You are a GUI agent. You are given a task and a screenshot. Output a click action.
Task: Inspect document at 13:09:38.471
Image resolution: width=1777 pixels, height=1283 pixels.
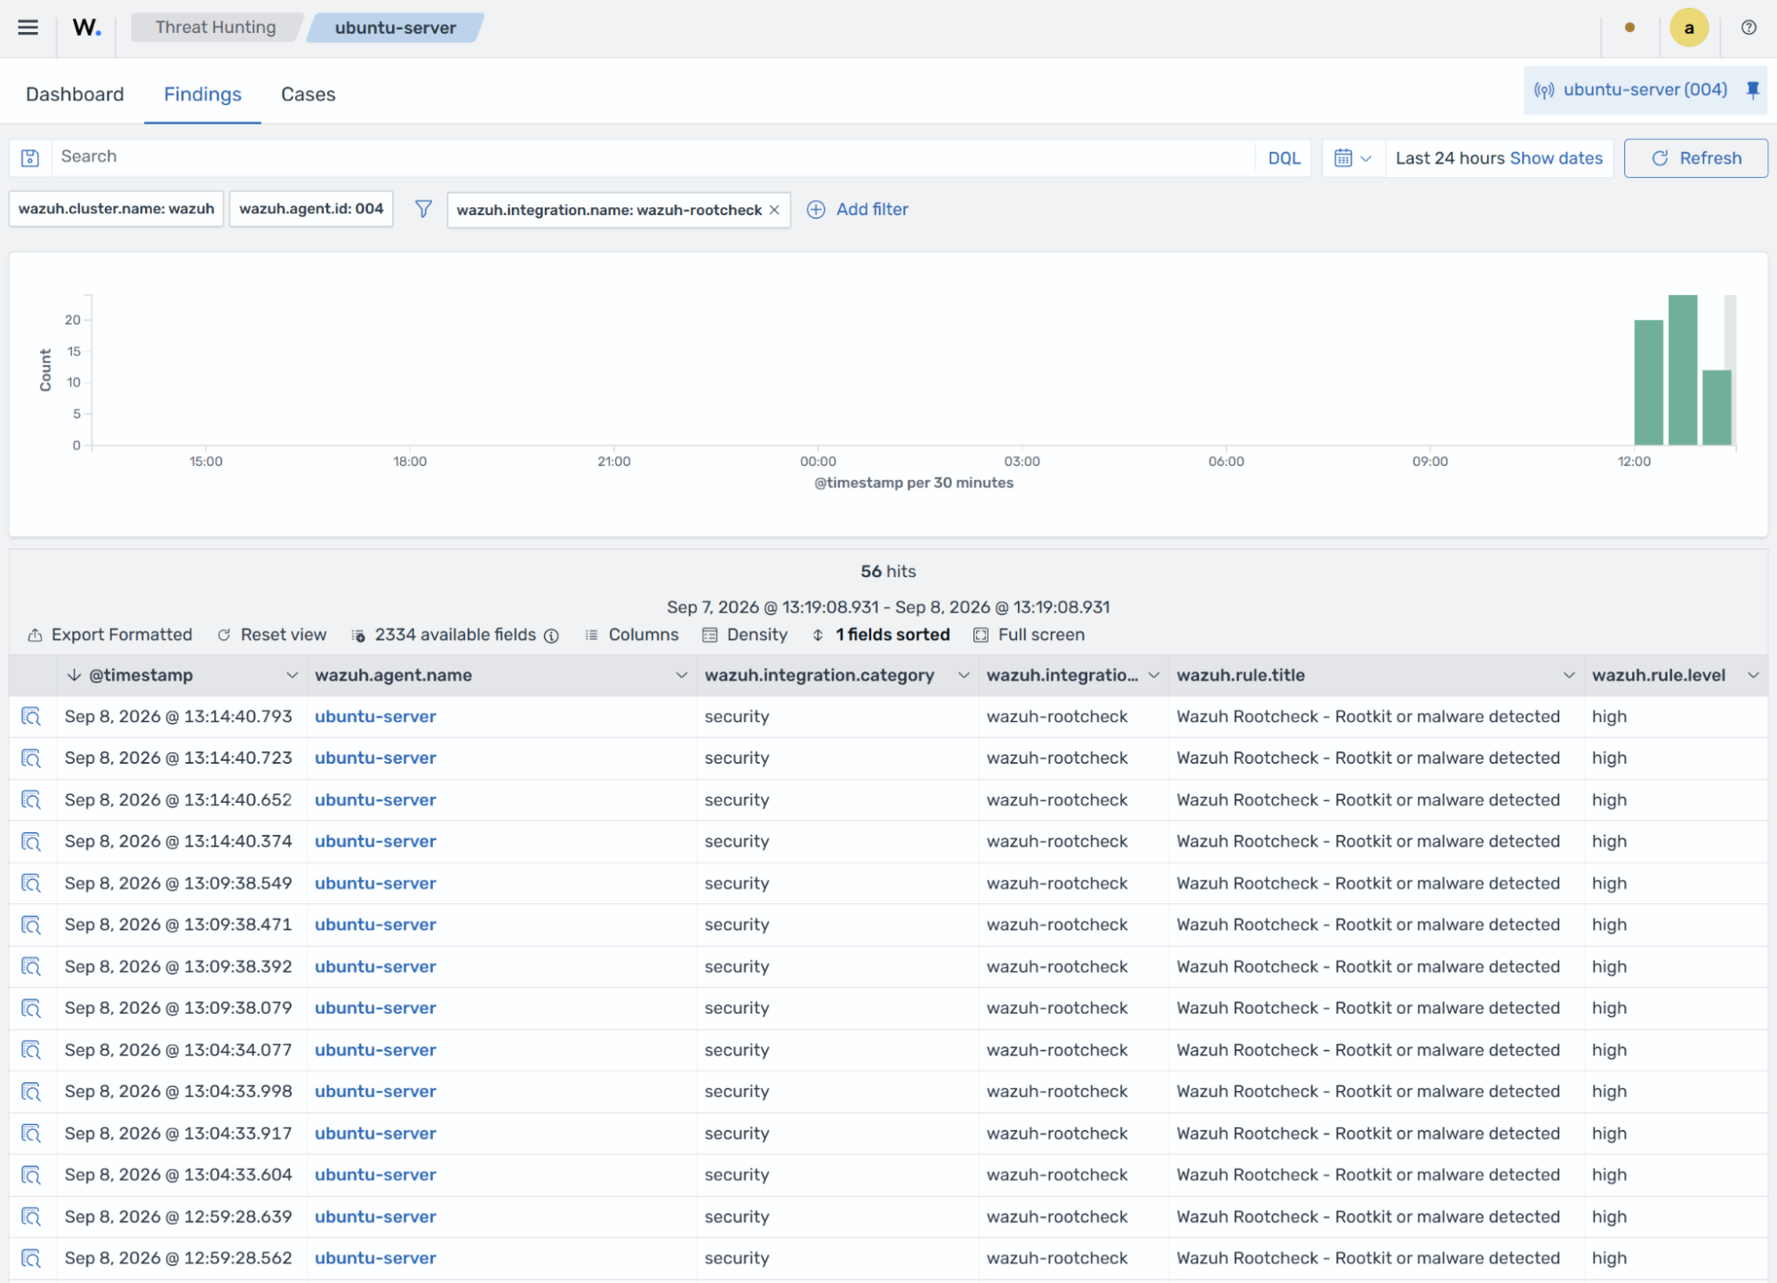pyautogui.click(x=31, y=925)
